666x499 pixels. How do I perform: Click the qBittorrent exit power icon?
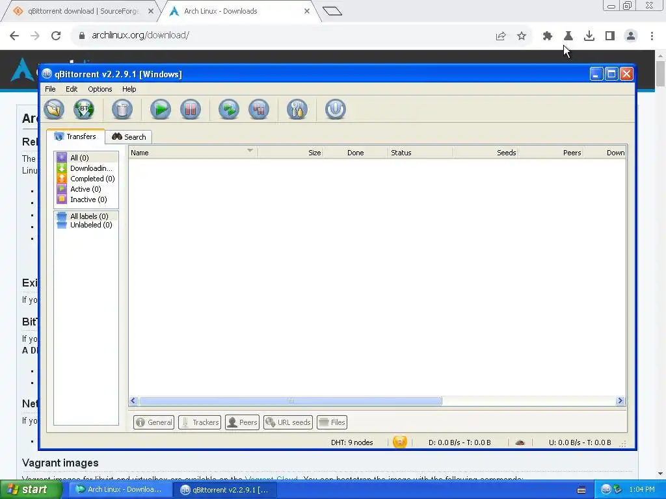pyautogui.click(x=336, y=109)
